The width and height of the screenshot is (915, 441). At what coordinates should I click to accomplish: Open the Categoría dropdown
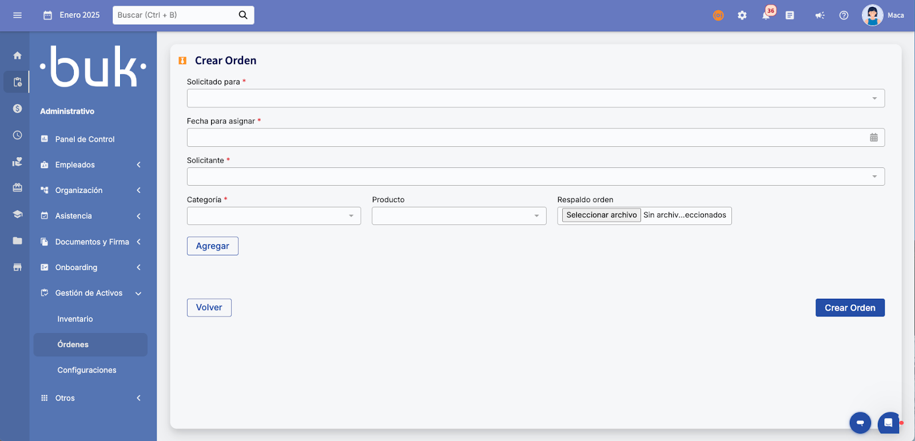273,216
